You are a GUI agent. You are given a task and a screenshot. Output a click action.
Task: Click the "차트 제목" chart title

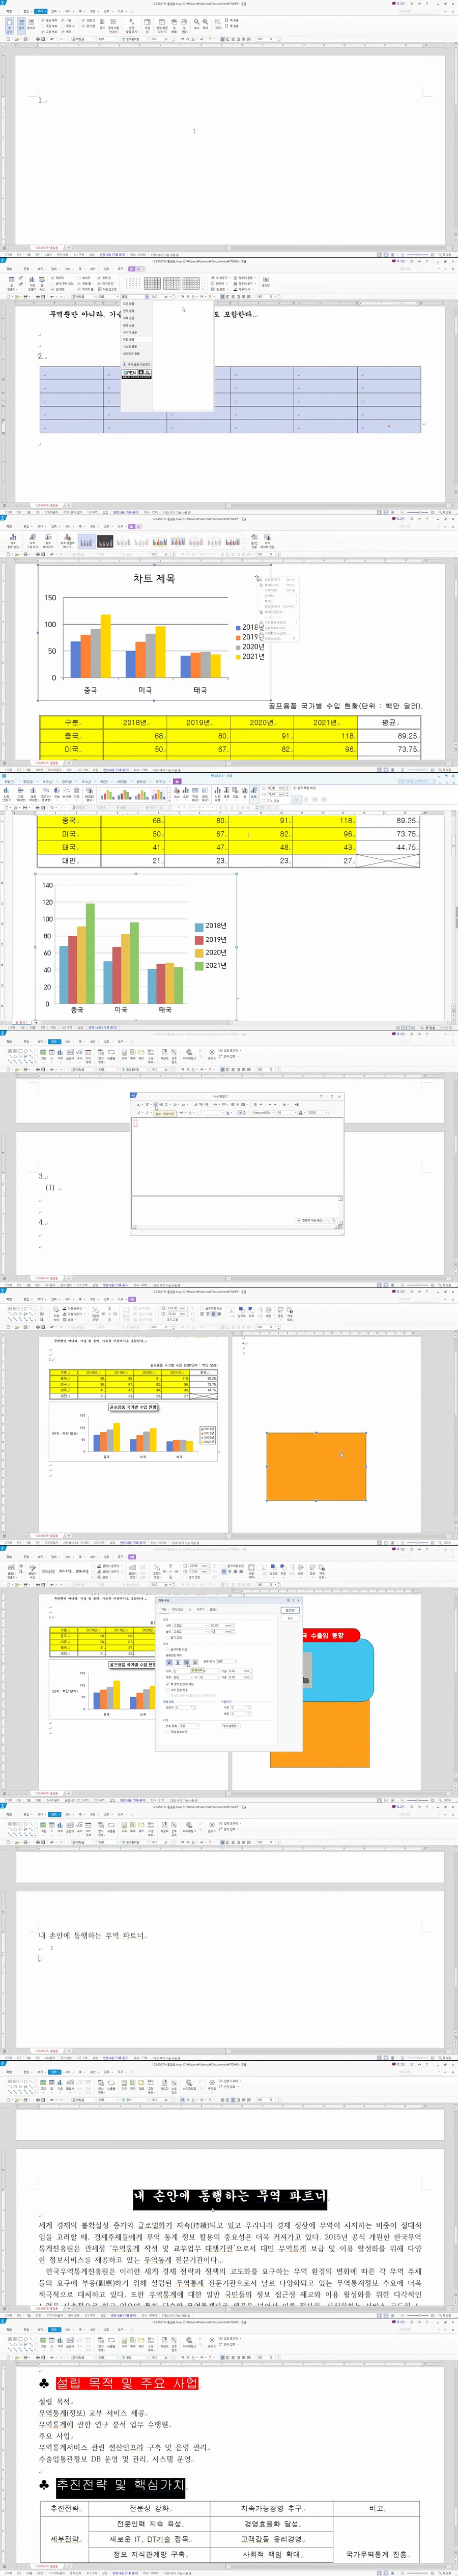coord(154,578)
